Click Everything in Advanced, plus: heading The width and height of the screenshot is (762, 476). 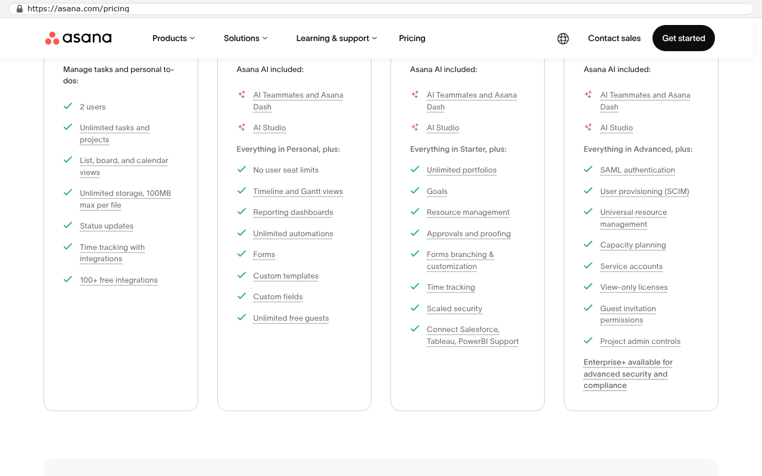pyautogui.click(x=638, y=149)
